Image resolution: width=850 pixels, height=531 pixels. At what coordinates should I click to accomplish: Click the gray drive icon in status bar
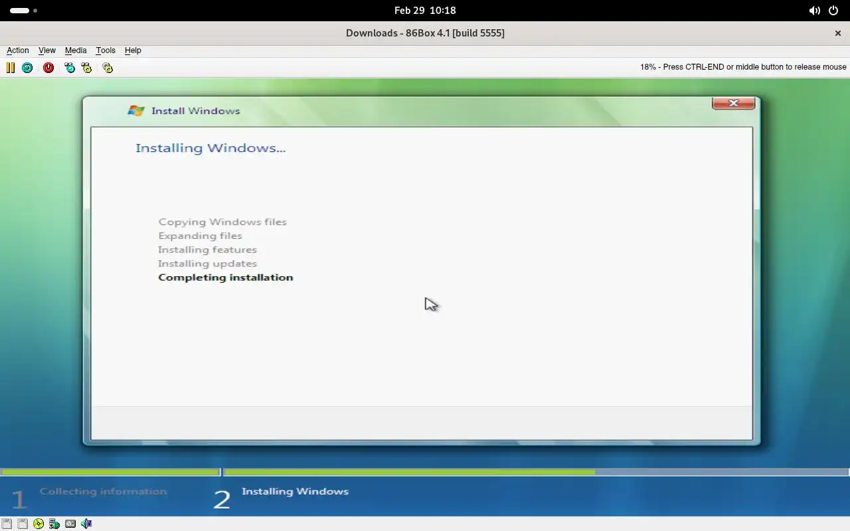70,524
